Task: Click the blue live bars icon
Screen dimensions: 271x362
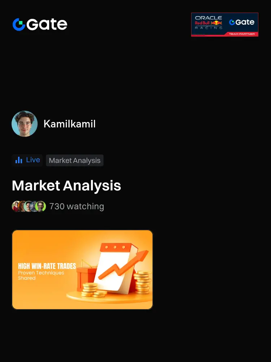Action: (x=19, y=160)
